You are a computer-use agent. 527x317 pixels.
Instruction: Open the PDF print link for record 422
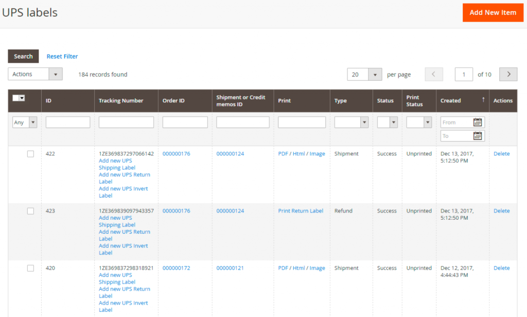283,153
